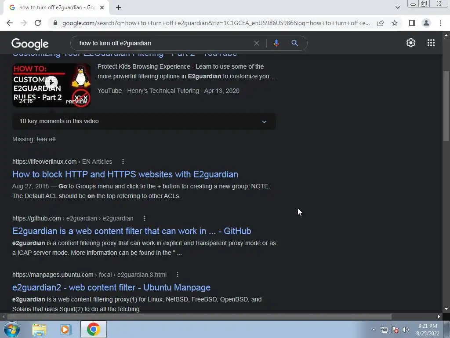Close the e2guardian search tab
450x338 pixels.
pyautogui.click(x=102, y=8)
